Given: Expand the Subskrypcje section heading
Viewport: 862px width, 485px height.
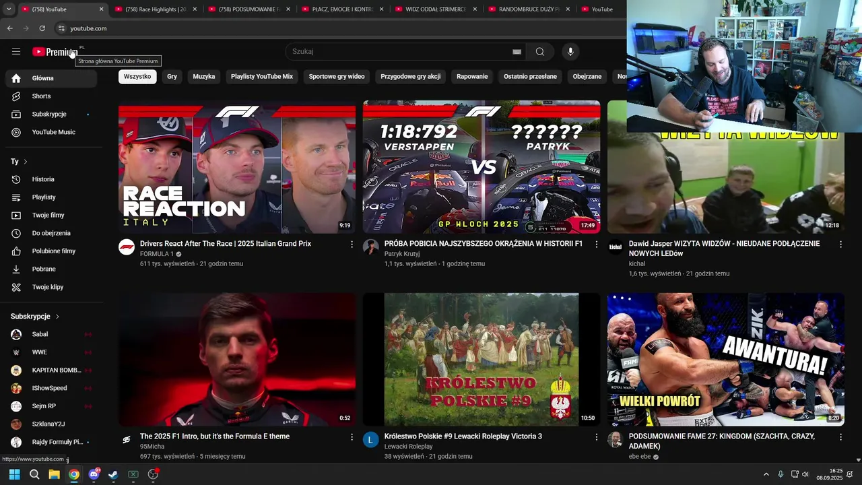Looking at the screenshot, I should 35,317.
